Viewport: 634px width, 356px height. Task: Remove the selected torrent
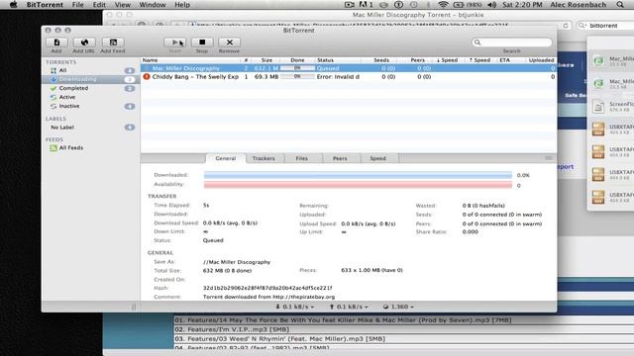point(229,43)
